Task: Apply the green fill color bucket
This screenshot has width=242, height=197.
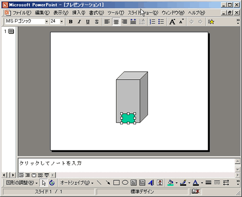Action: (x=171, y=183)
